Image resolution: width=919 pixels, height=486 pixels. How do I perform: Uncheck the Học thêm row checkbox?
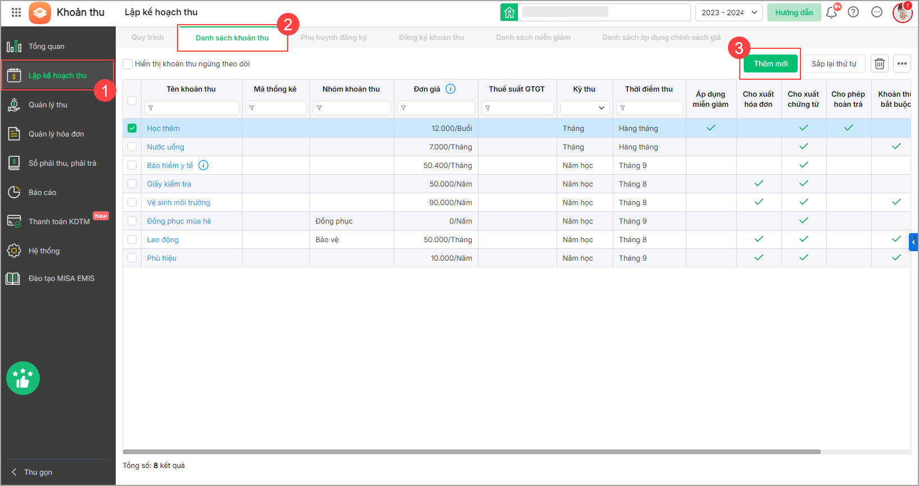tap(132, 128)
